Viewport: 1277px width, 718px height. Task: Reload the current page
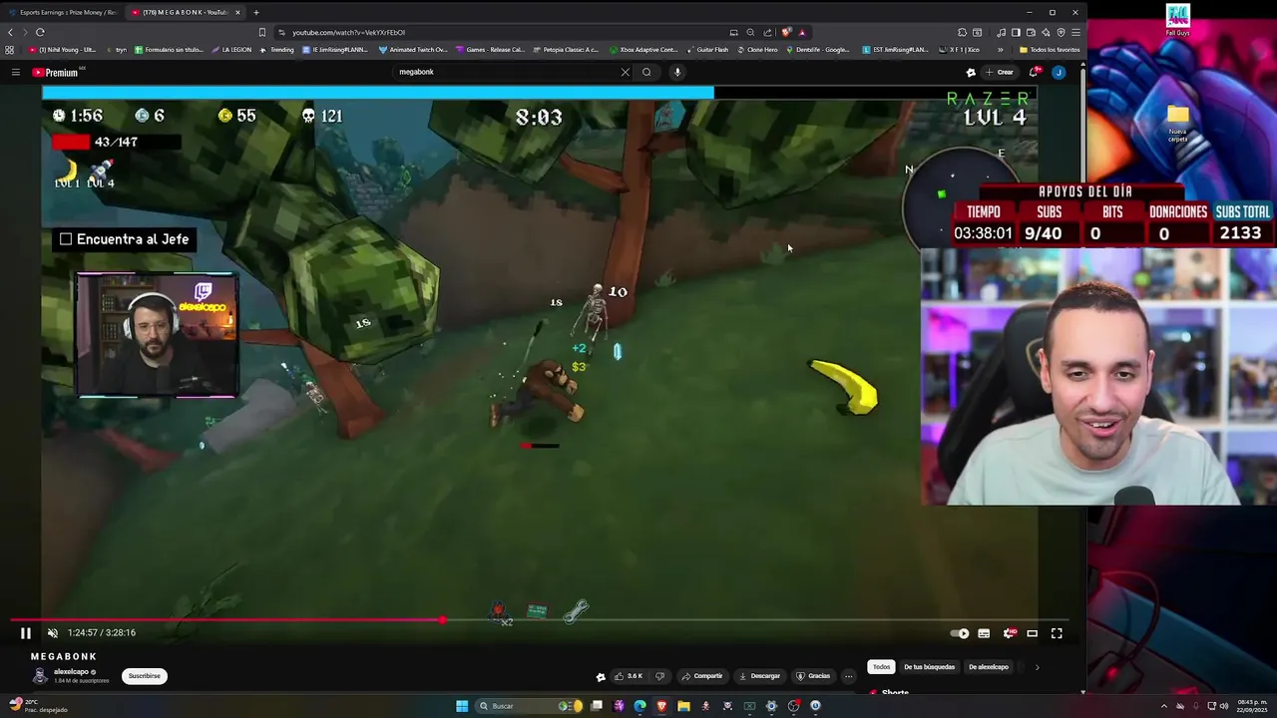click(40, 32)
